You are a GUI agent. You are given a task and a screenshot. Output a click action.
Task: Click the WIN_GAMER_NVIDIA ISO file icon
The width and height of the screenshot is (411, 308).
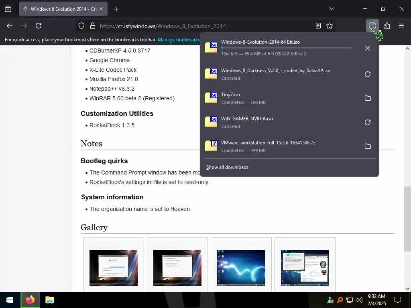[211, 122]
